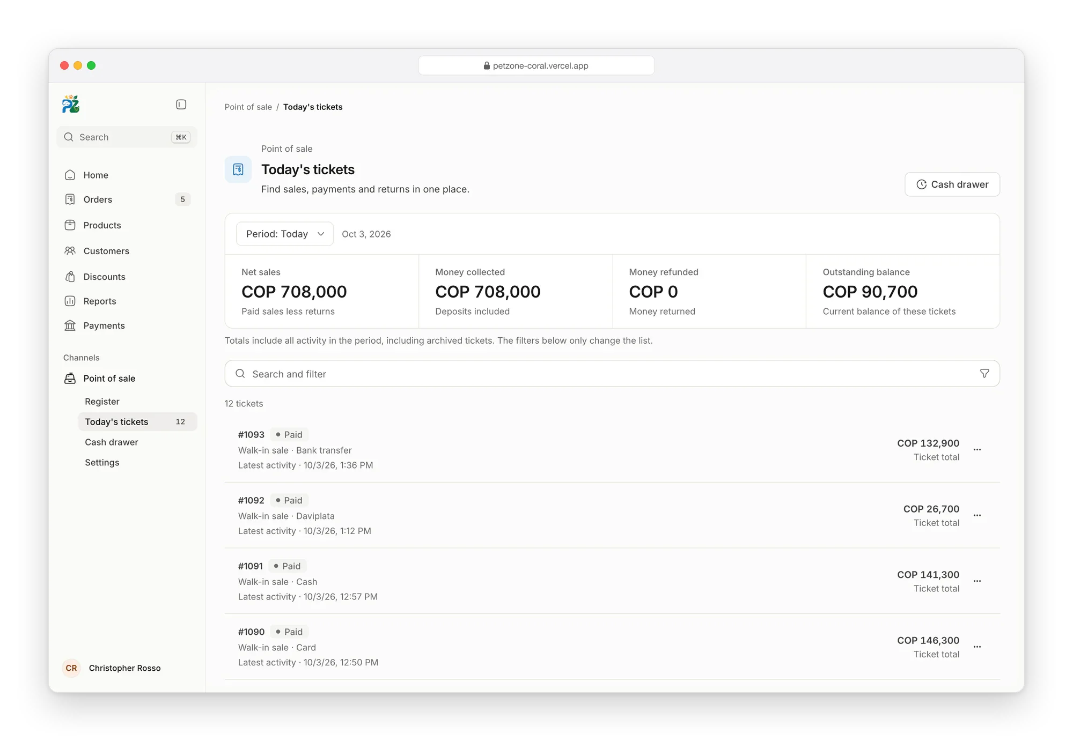Open ticket #1092 Daviplata sale
Screen dimensions: 1073x741
point(612,515)
